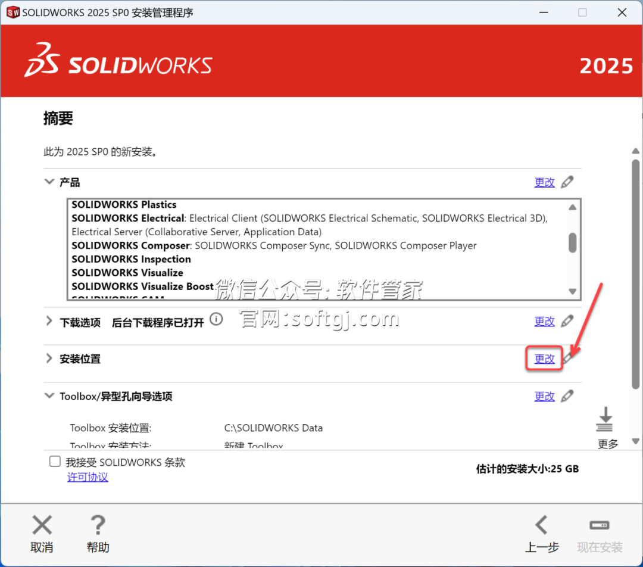The width and height of the screenshot is (643, 567).
Task: Click the pencil icon beside 下载选项 更改
Action: click(567, 321)
